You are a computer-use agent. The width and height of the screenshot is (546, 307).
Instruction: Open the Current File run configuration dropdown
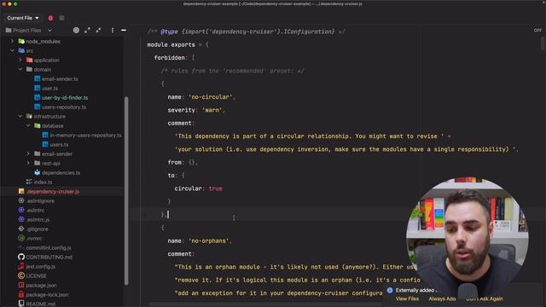tap(23, 18)
